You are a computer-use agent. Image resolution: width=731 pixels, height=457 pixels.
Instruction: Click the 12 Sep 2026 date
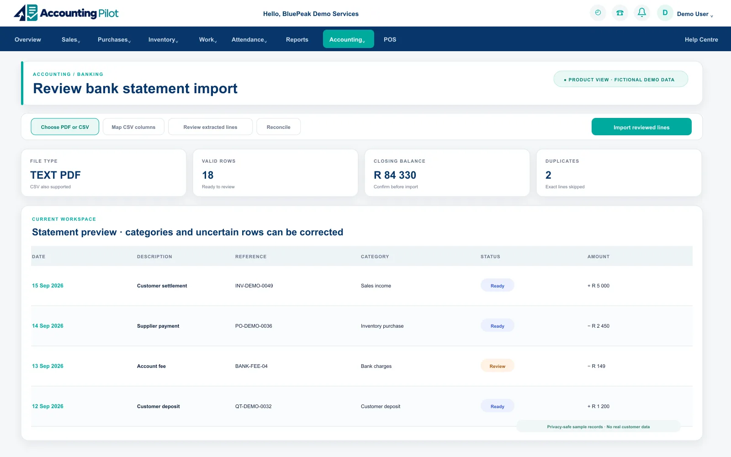pos(48,406)
